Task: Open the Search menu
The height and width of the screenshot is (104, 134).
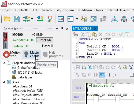Action: point(47,10)
